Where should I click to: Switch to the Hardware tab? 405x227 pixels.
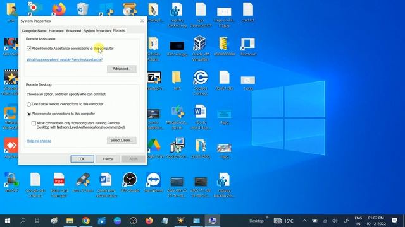pyautogui.click(x=56, y=31)
